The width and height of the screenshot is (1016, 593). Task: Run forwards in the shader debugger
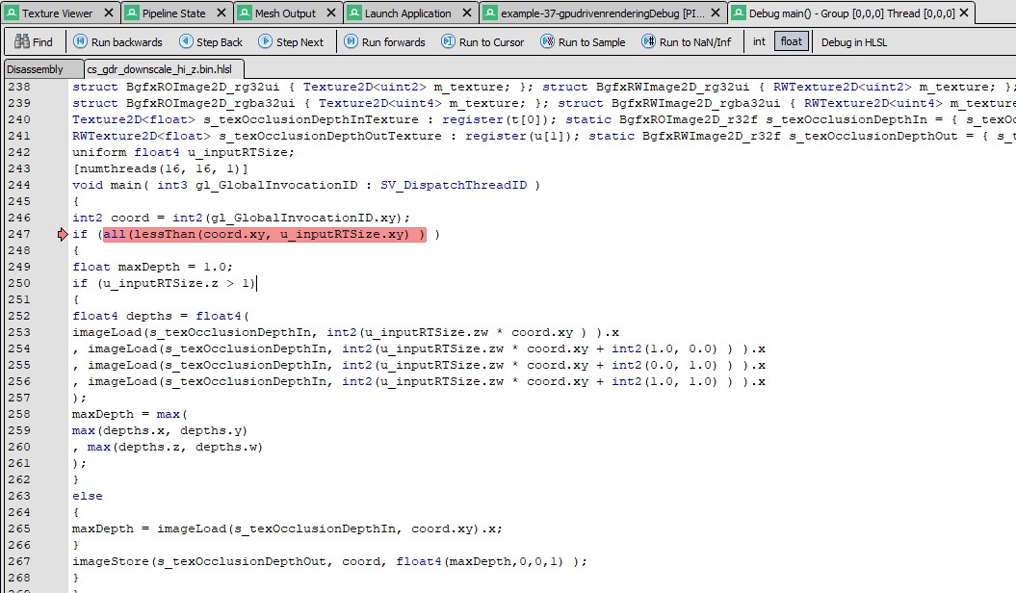(x=383, y=42)
